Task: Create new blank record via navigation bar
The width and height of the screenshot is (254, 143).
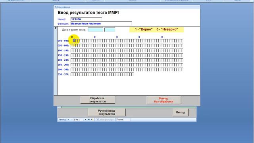Action: (x=92, y=120)
